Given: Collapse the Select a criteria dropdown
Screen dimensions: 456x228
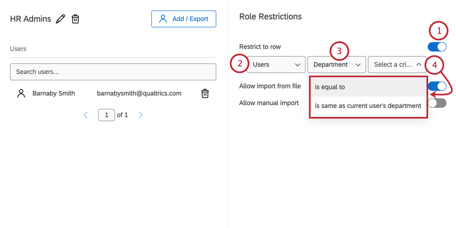Looking at the screenshot, I should tap(397, 64).
